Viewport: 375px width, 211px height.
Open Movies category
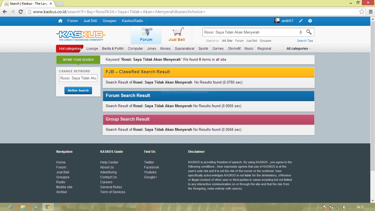165,49
